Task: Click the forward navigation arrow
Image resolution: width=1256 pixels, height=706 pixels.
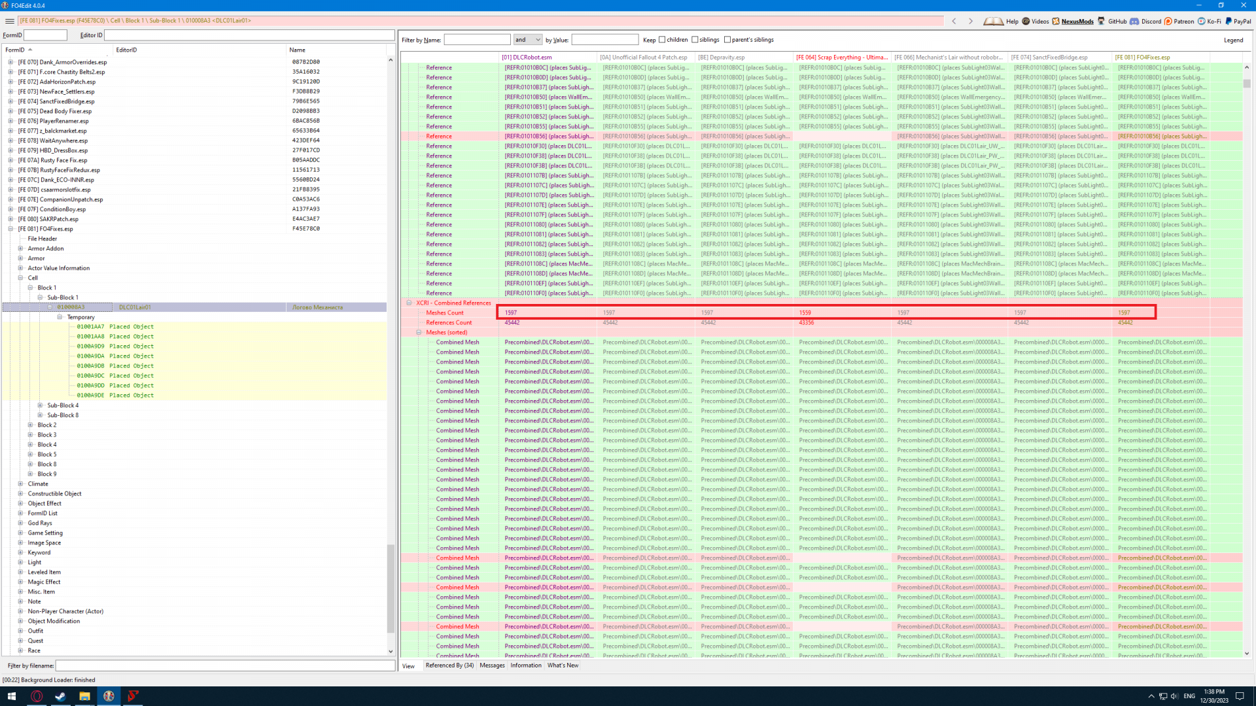Action: pos(970,21)
